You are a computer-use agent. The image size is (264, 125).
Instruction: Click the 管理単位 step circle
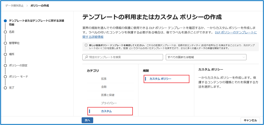[5, 43]
